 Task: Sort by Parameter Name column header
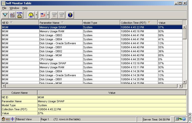[61, 23]
